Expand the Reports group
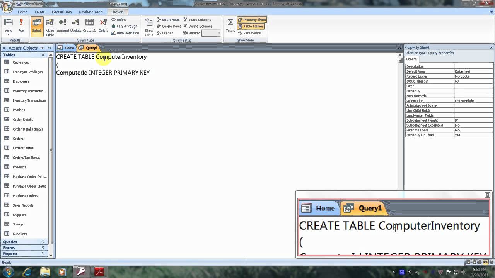 pos(43,254)
